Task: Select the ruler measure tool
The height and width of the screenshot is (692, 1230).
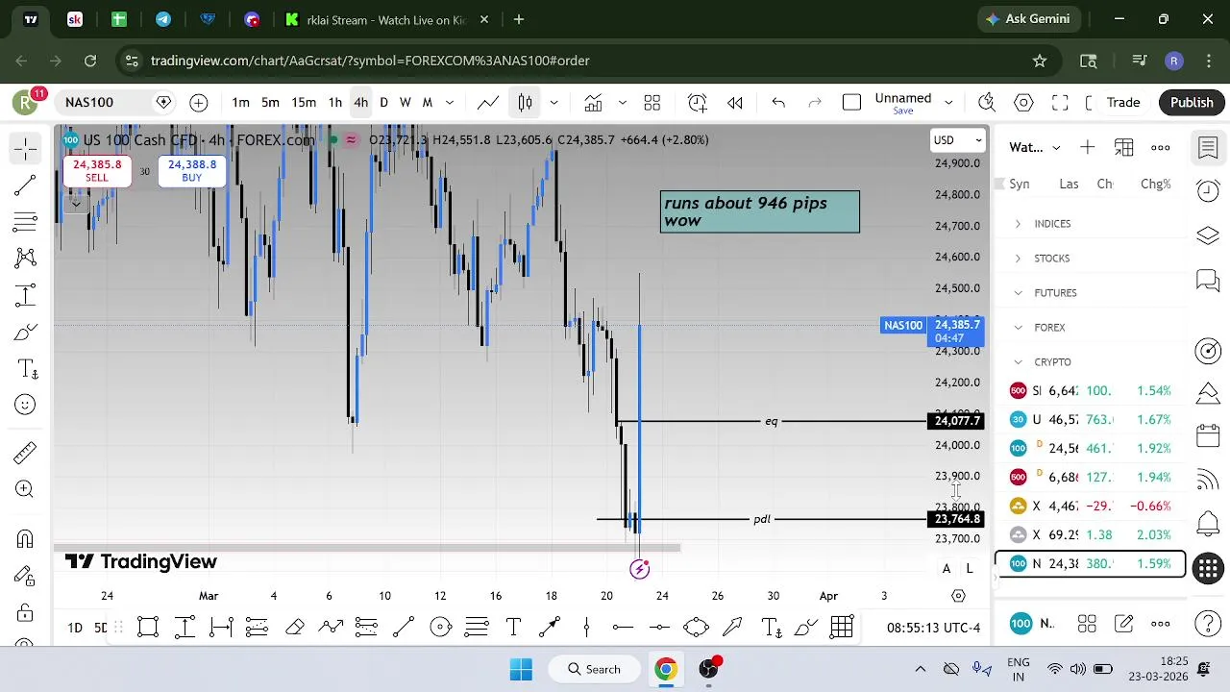Action: coord(26,452)
